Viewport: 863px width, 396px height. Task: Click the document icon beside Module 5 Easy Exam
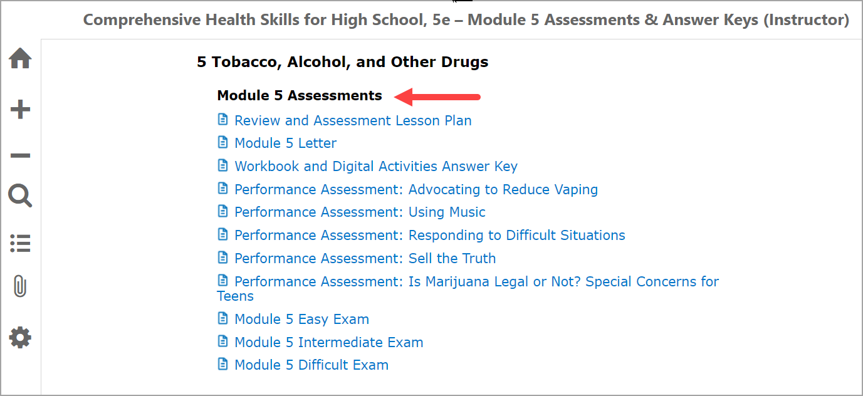click(223, 318)
